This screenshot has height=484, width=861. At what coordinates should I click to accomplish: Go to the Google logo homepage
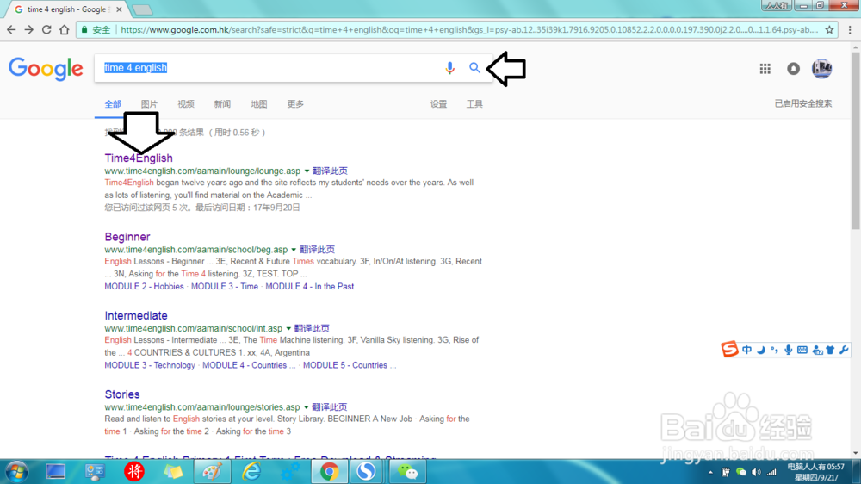coord(46,69)
